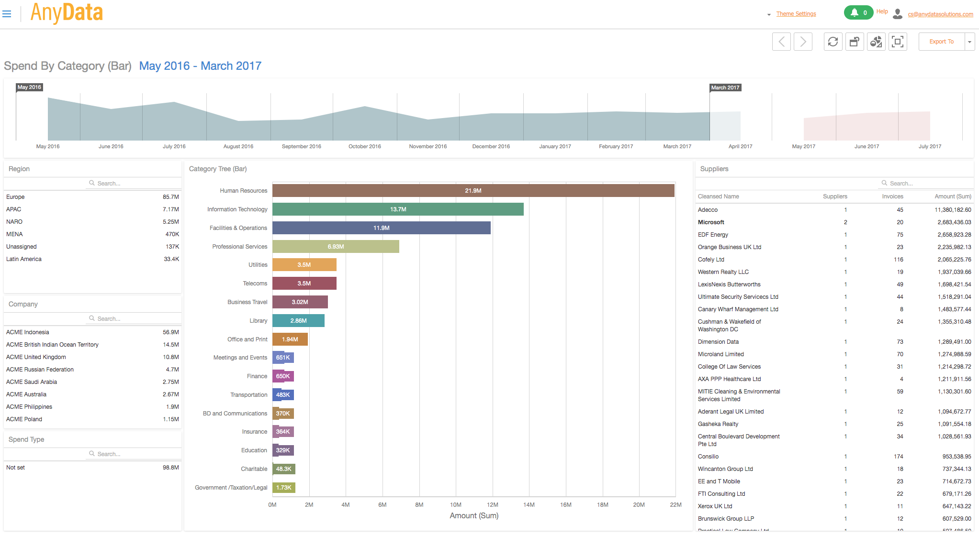The image size is (979, 546).
Task: Select the Microsoft supplier row
Action: [834, 222]
